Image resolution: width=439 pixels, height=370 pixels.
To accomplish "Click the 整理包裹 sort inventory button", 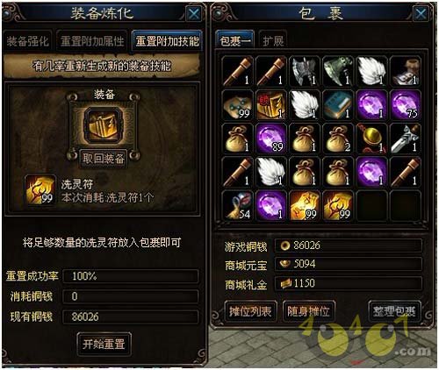I will [394, 311].
